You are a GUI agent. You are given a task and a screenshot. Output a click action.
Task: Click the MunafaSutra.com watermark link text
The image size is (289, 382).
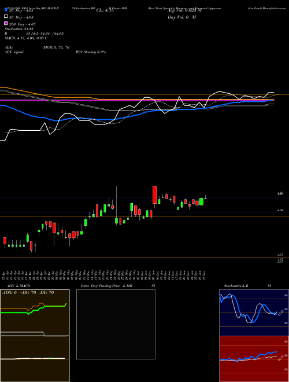click(x=274, y=8)
